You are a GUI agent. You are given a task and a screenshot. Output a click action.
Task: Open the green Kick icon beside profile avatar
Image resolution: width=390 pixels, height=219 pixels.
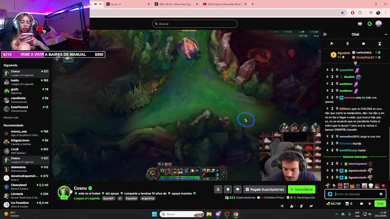[370, 24]
